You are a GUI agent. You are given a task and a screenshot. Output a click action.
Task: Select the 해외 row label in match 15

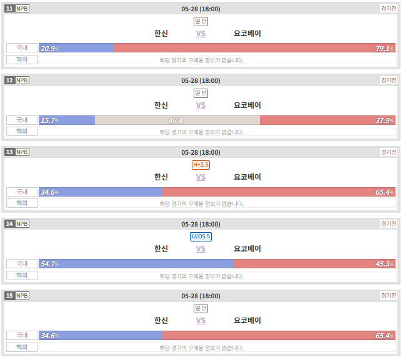[x=22, y=347]
